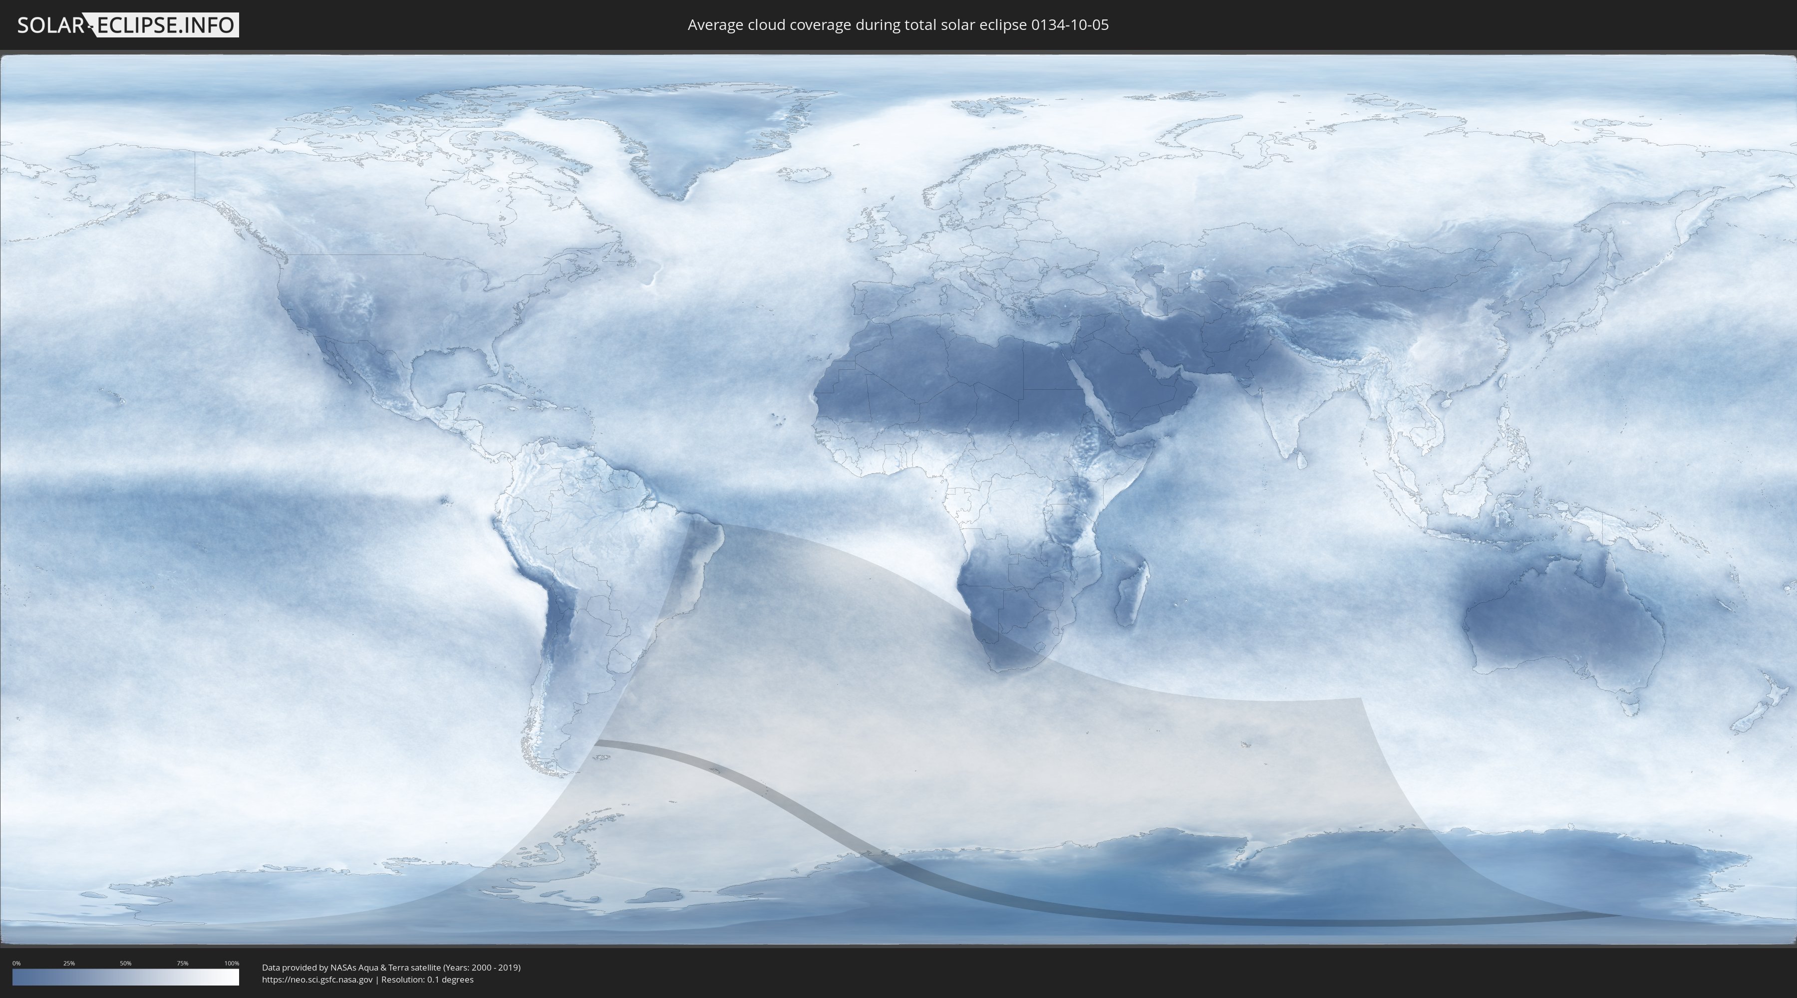Click the world cloud coverage map image
The width and height of the screenshot is (1797, 998).
pyautogui.click(x=898, y=499)
